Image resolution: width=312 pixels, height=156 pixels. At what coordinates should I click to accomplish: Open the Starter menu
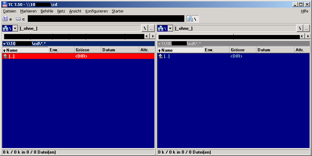click(x=118, y=11)
